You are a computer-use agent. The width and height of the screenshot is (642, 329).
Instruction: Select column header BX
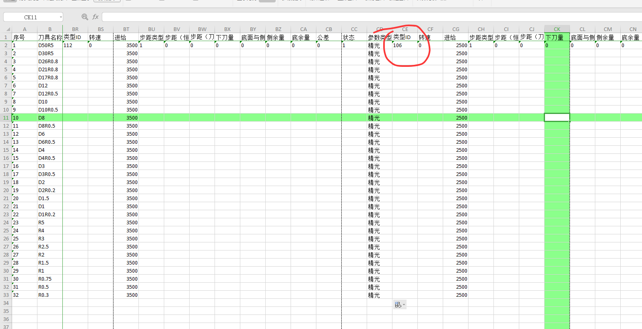click(x=227, y=29)
